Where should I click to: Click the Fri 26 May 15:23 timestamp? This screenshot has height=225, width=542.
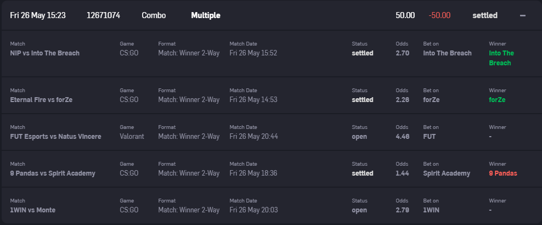[x=38, y=15]
